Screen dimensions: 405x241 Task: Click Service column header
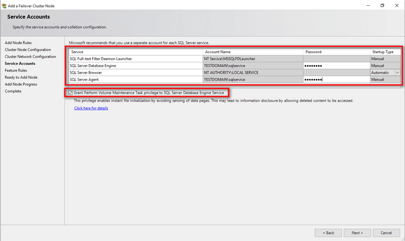tap(136, 52)
